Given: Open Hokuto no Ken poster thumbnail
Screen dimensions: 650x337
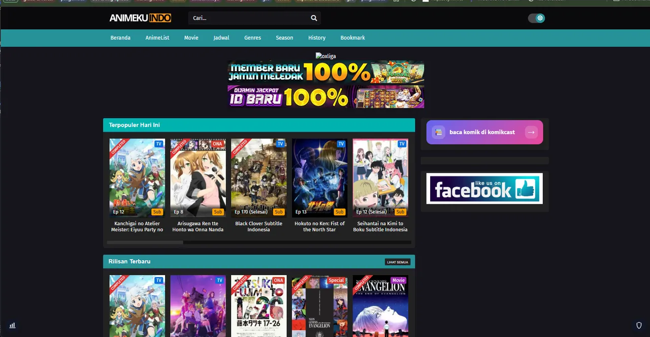Looking at the screenshot, I should pos(319,178).
